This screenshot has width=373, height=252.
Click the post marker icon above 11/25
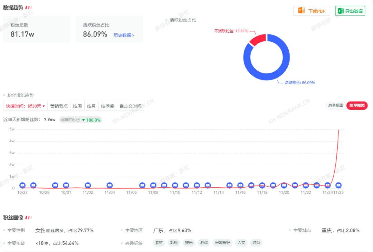338,186
